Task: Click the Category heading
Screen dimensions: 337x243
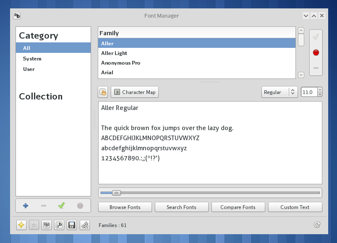Action: (x=39, y=36)
